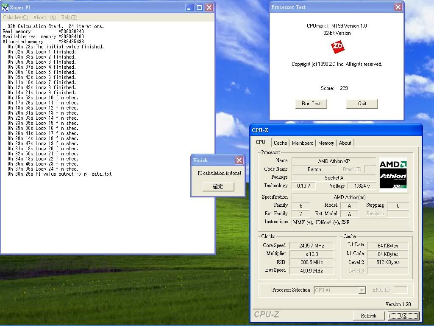Viewport: 434px width, 326px height.
Task: Open the About menu in Super PI
Action: (45, 17)
